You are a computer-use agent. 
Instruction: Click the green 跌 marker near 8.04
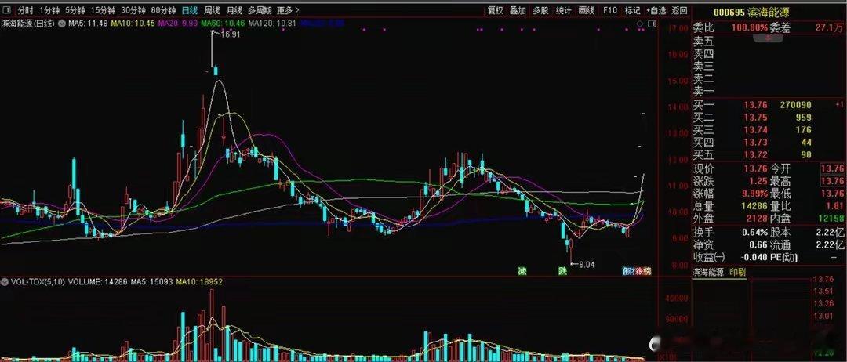click(563, 271)
